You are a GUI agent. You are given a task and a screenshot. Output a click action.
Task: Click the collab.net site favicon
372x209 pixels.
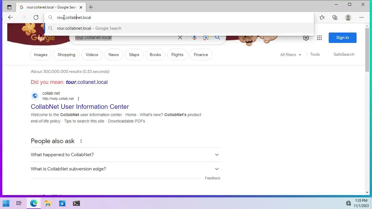click(35, 96)
